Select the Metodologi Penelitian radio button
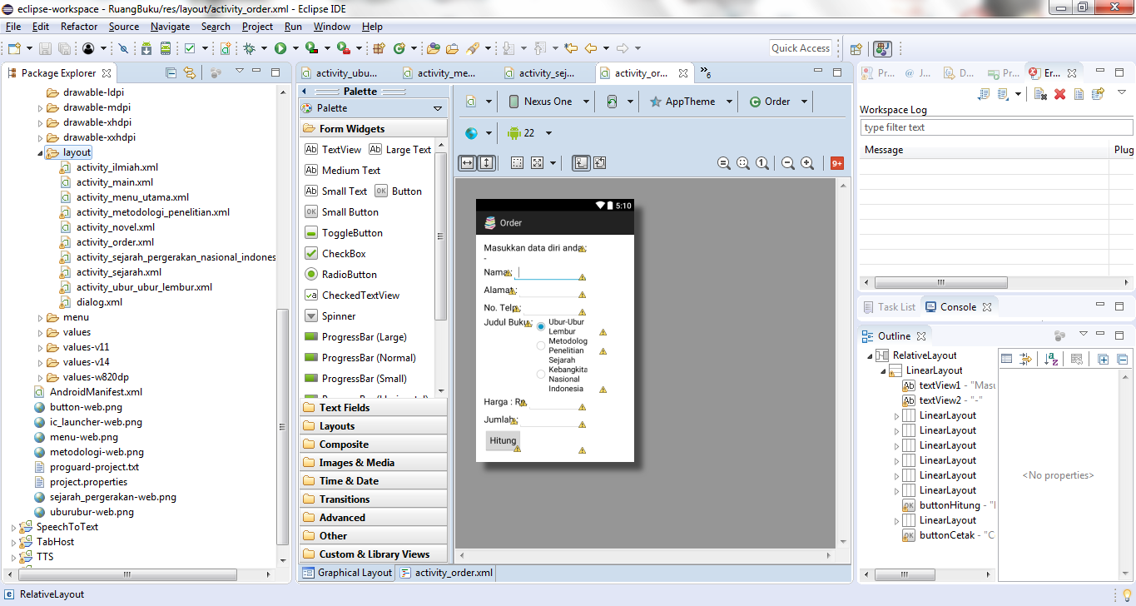Viewport: 1136px width, 606px height. 541,345
